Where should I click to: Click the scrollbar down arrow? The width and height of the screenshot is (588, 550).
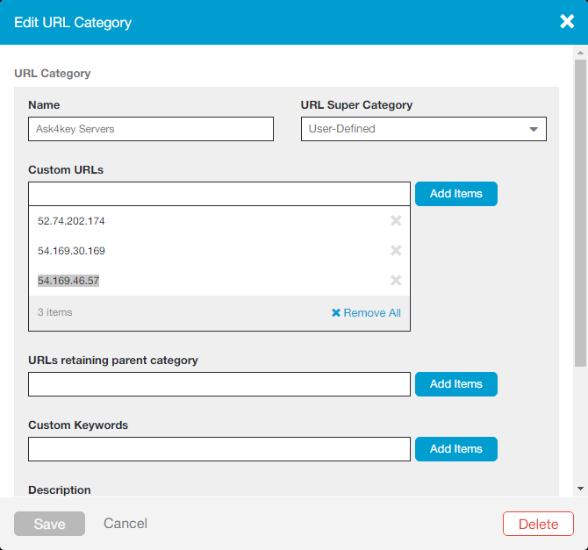[580, 489]
